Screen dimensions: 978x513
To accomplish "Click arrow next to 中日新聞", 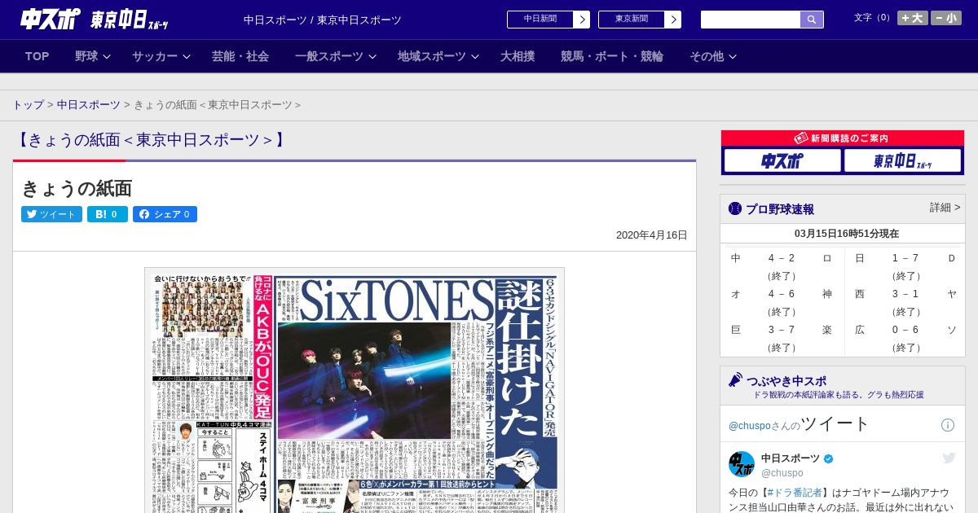I will pos(582,20).
